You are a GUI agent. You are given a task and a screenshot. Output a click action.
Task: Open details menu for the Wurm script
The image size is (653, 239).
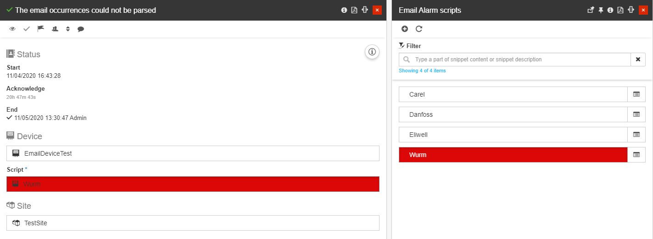(x=636, y=155)
